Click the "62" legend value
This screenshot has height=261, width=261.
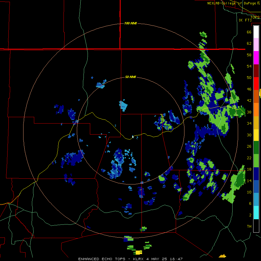[249, 43]
